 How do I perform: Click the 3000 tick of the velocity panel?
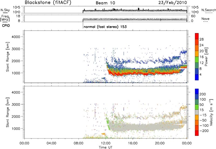(16, 104)
